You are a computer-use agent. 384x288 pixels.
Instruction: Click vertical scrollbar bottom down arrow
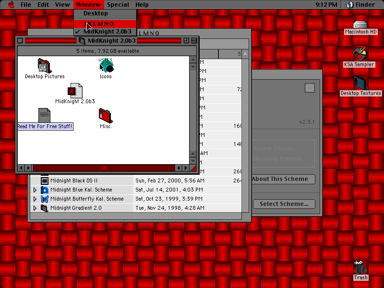pyautogui.click(x=193, y=161)
